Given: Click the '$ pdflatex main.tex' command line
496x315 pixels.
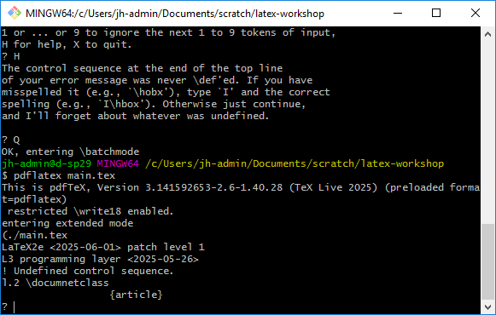Looking at the screenshot, I should click(58, 175).
